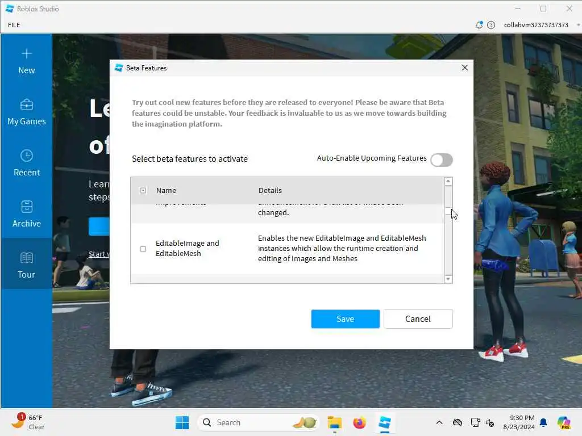Screen dimensions: 582x436
Task: Check the EditableImage and EditableMesh checkbox
Action: tap(143, 249)
